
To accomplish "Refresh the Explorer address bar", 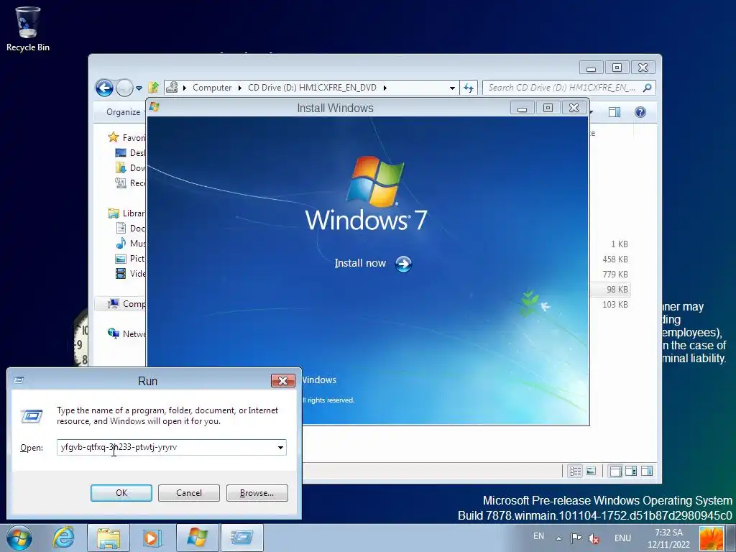I will (469, 88).
